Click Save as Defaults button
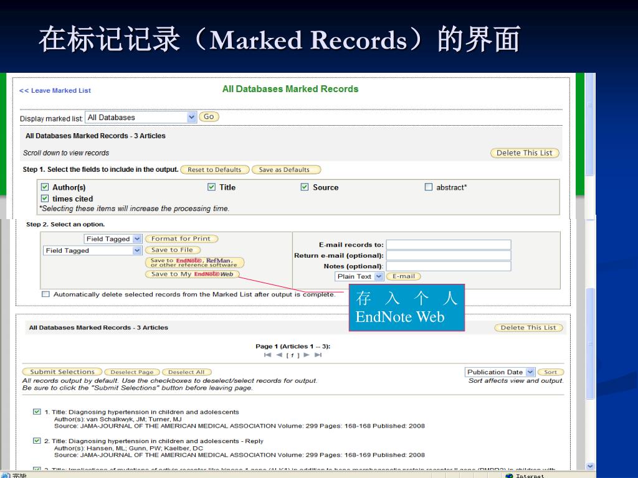Viewport: 638px width, 478px height. click(286, 169)
